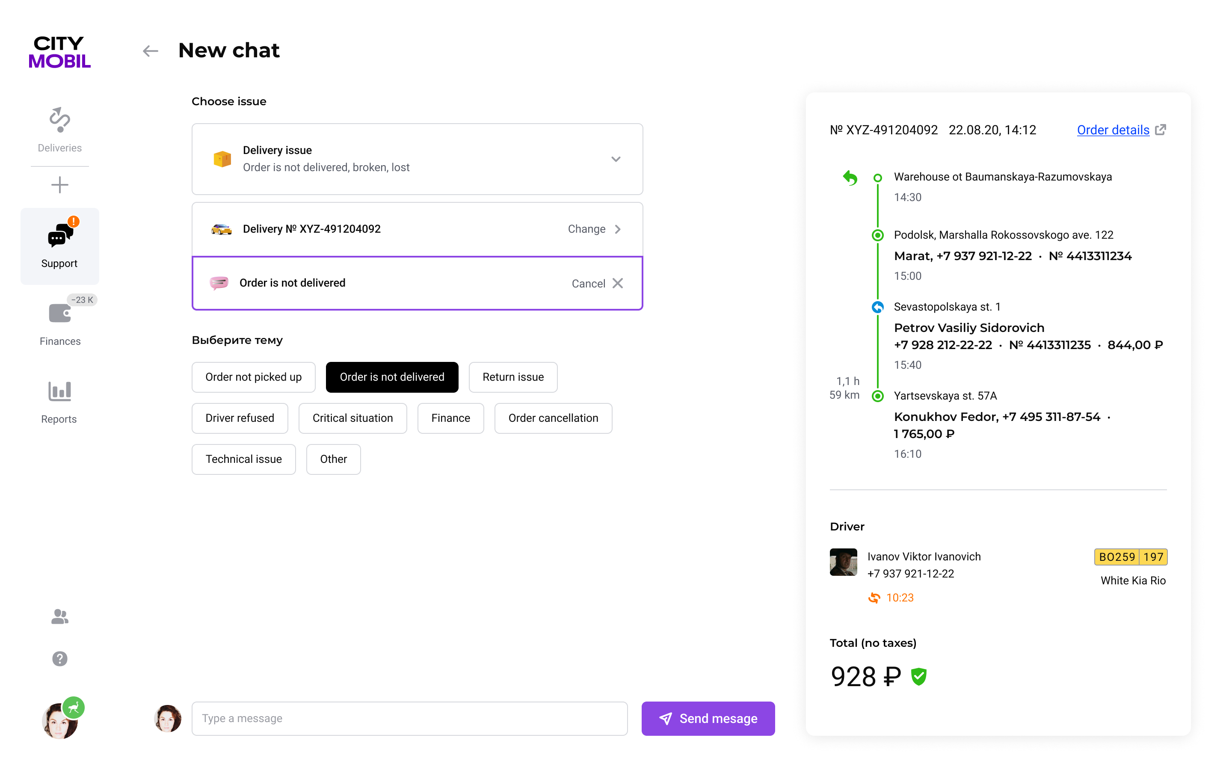Click the Podolsk route stop marker
1232x770 pixels.
878,235
